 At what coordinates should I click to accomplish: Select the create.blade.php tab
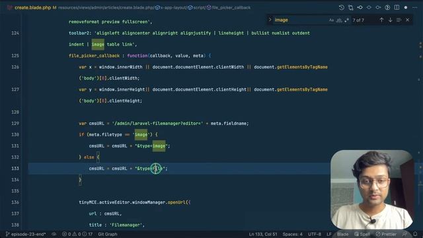point(32,7)
